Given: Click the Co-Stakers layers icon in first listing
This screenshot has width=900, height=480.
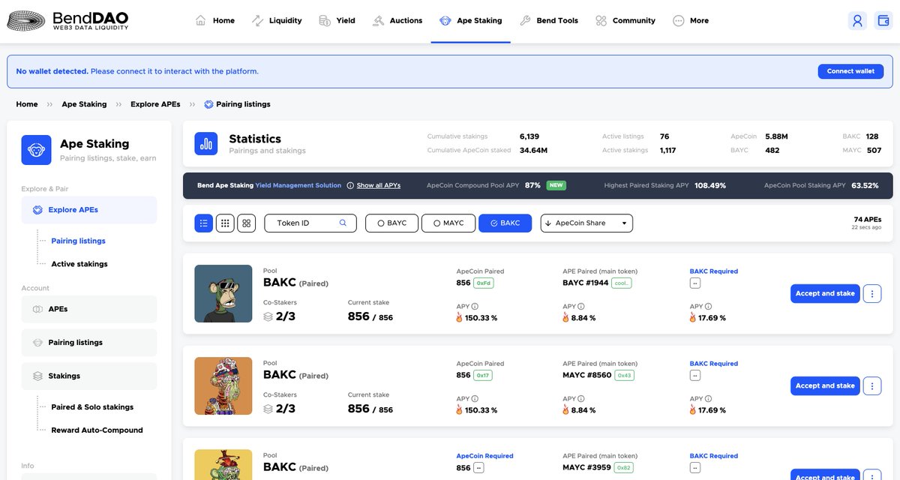Looking at the screenshot, I should click(268, 316).
